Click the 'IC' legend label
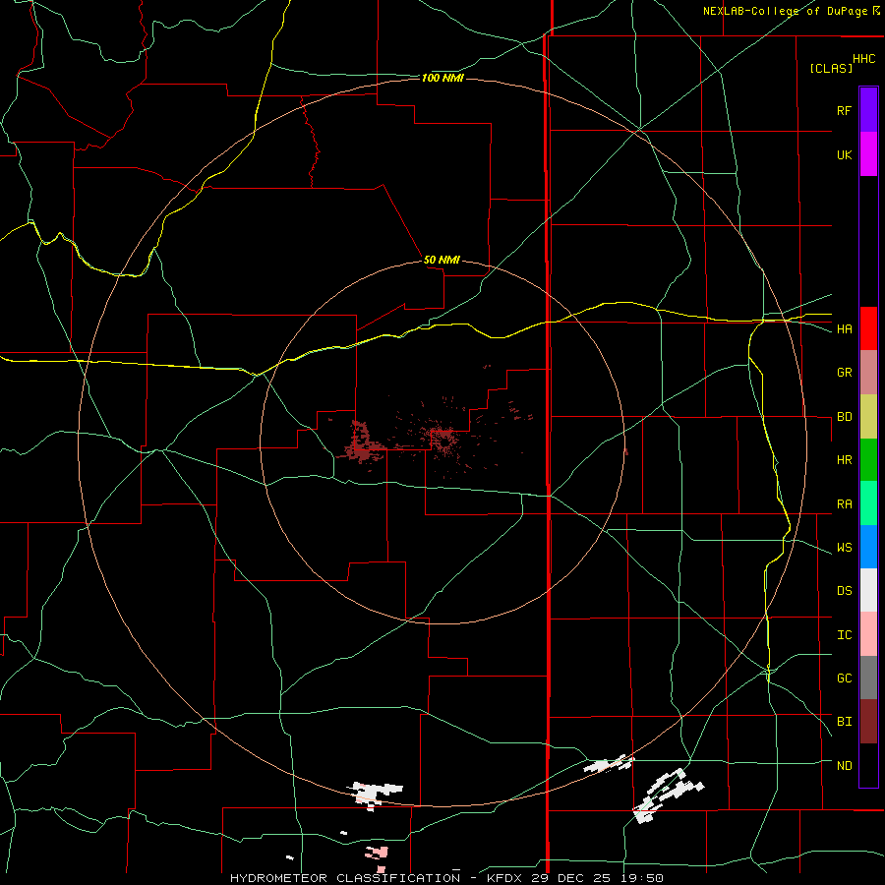Viewport: 885px width, 885px height. coord(844,635)
